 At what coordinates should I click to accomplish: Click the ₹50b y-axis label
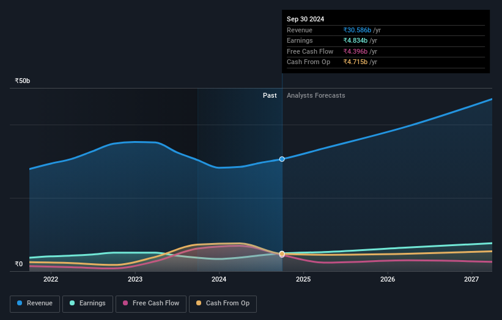23,81
